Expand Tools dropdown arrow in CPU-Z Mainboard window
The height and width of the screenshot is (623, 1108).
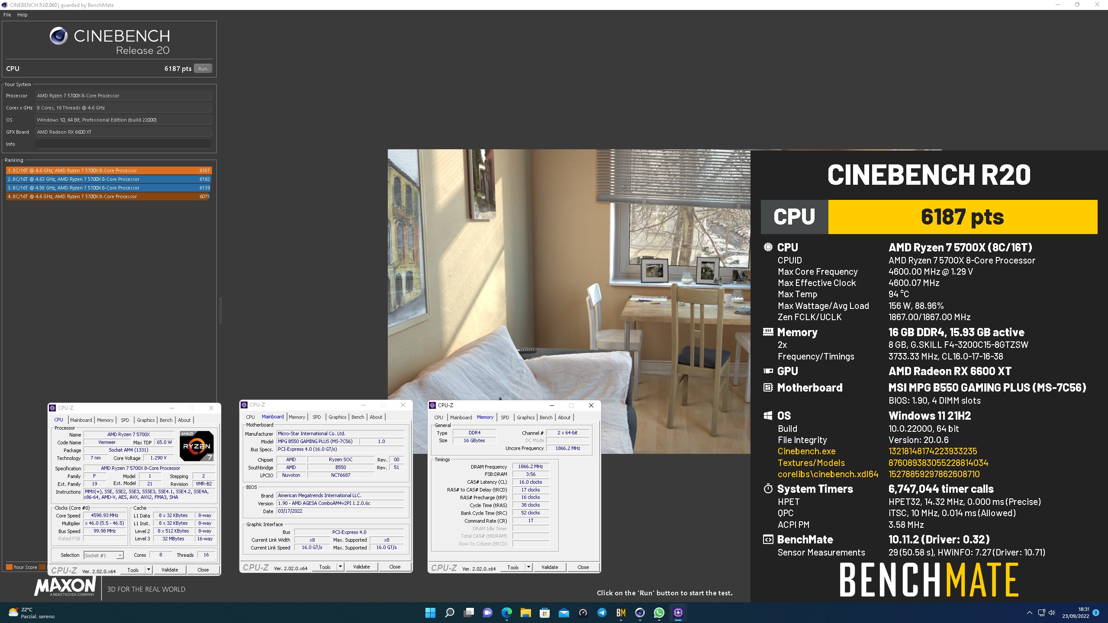[340, 567]
